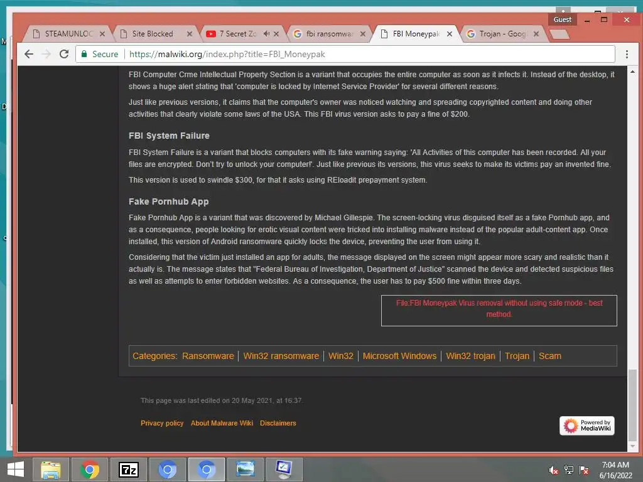643x482 pixels.
Task: Select the active Chromium window taskbar icon
Action: tap(206, 469)
